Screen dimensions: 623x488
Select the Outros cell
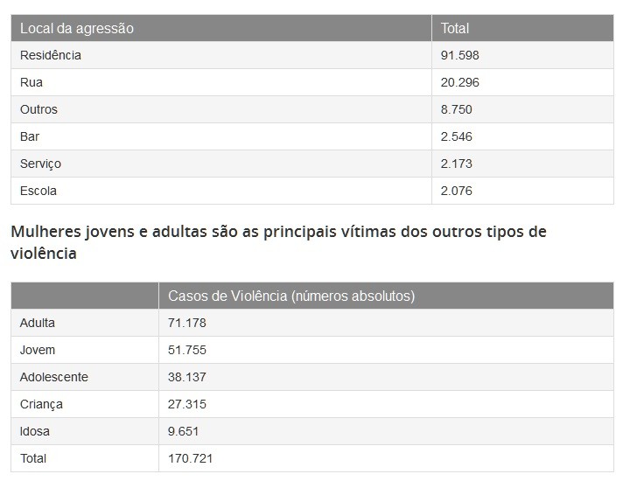tap(38, 109)
